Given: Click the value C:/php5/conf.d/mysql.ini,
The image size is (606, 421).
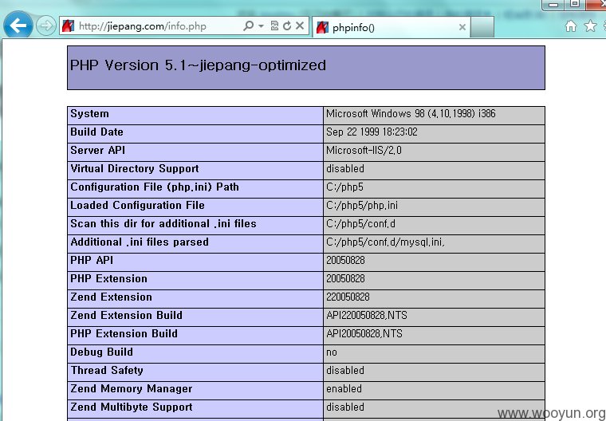Looking at the screenshot, I should pos(385,242).
